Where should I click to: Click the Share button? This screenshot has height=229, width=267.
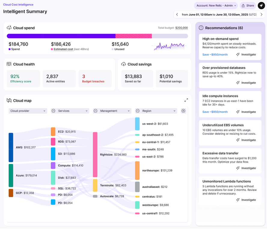247,5
